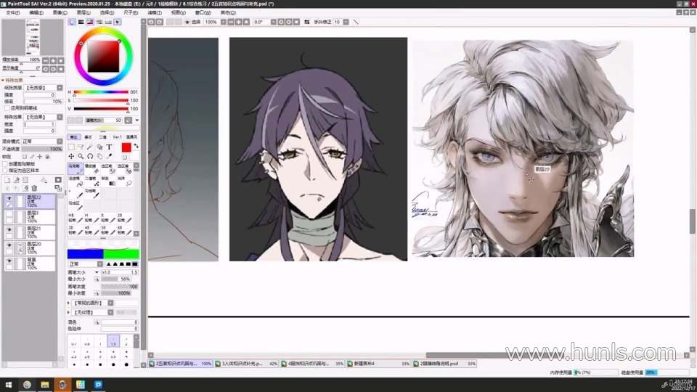
Task: Open the RGB slider panel icon
Action: [x=81, y=22]
